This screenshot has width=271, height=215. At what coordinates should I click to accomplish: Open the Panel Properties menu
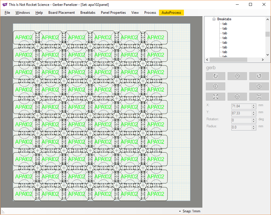coord(114,13)
